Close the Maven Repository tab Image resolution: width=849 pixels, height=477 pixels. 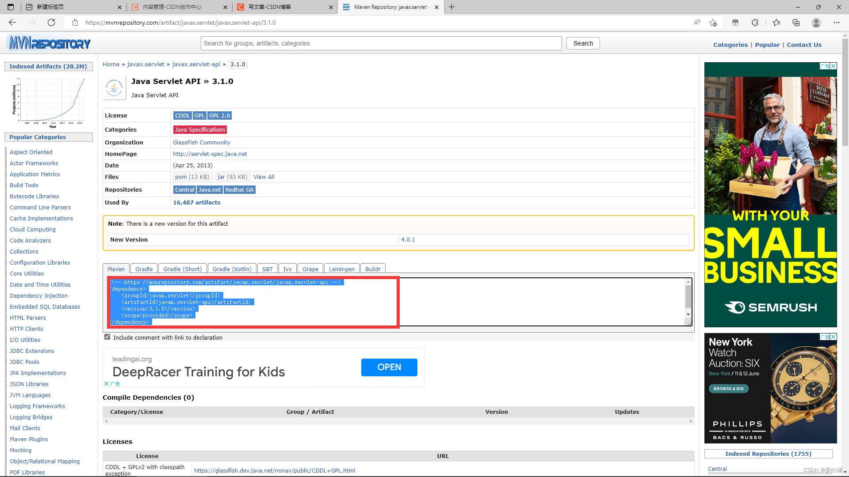coord(436,7)
